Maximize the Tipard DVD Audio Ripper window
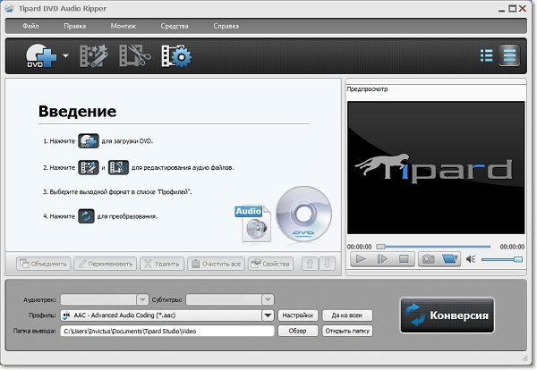The width and height of the screenshot is (537, 370). [512, 9]
